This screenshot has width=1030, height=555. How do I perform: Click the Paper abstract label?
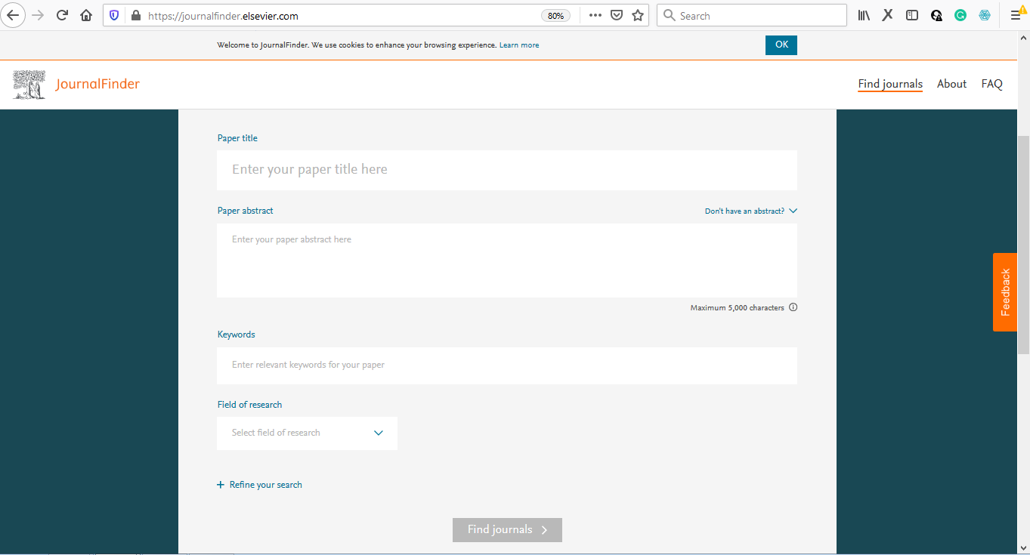click(245, 211)
